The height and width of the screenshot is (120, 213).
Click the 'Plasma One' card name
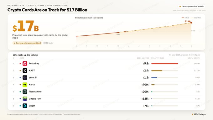[x=35, y=92]
